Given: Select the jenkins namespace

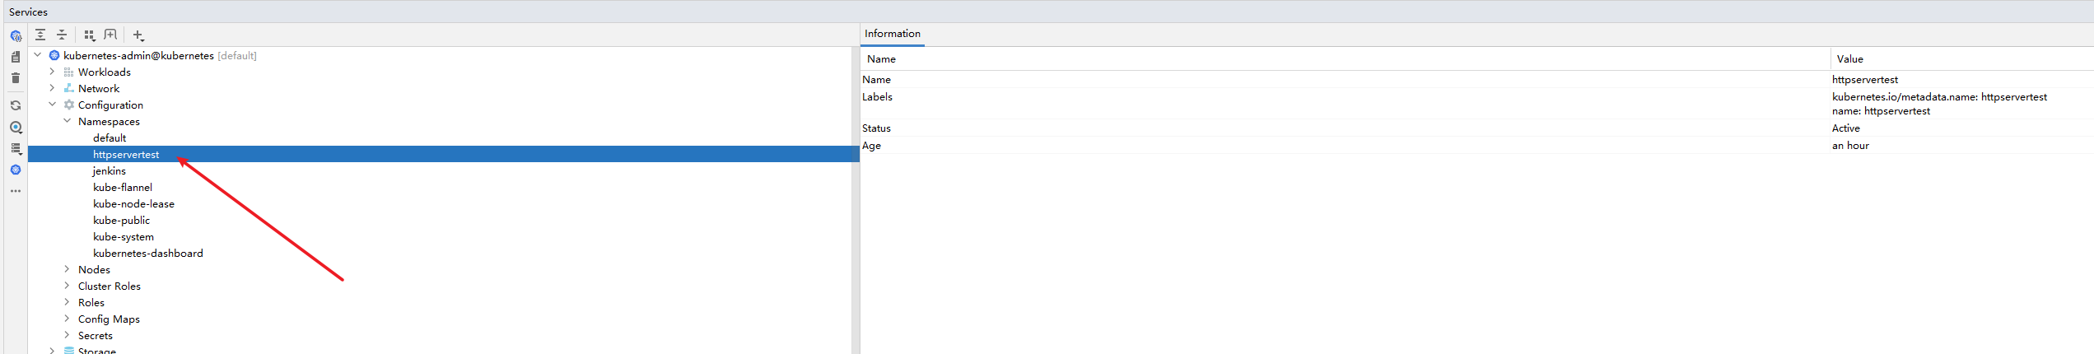Looking at the screenshot, I should [x=110, y=170].
